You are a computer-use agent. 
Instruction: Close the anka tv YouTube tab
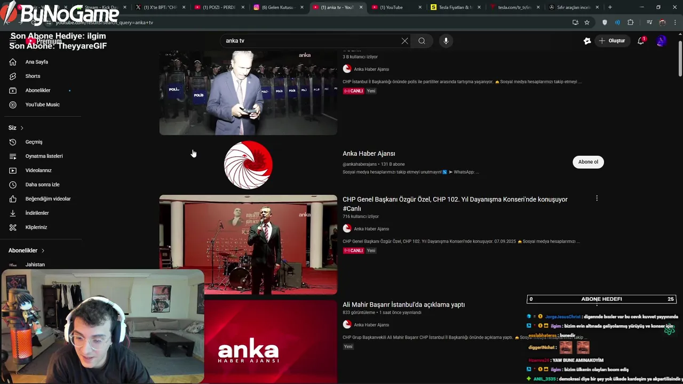coord(361,7)
